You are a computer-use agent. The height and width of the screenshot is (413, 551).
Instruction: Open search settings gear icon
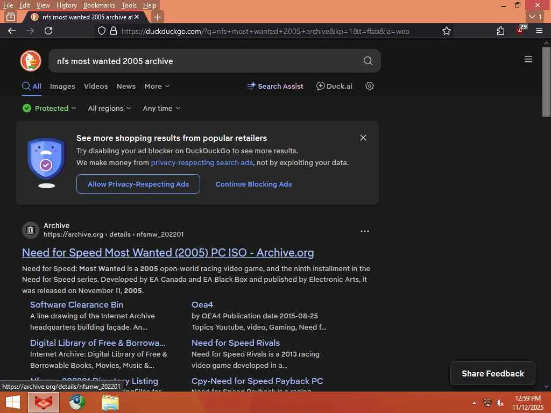(369, 86)
